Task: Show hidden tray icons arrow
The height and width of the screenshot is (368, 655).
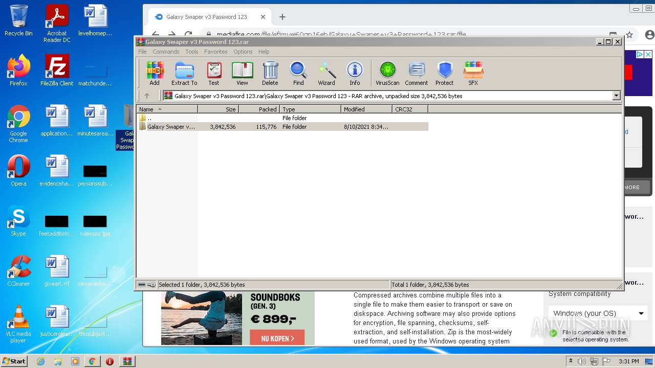Action: [571, 361]
